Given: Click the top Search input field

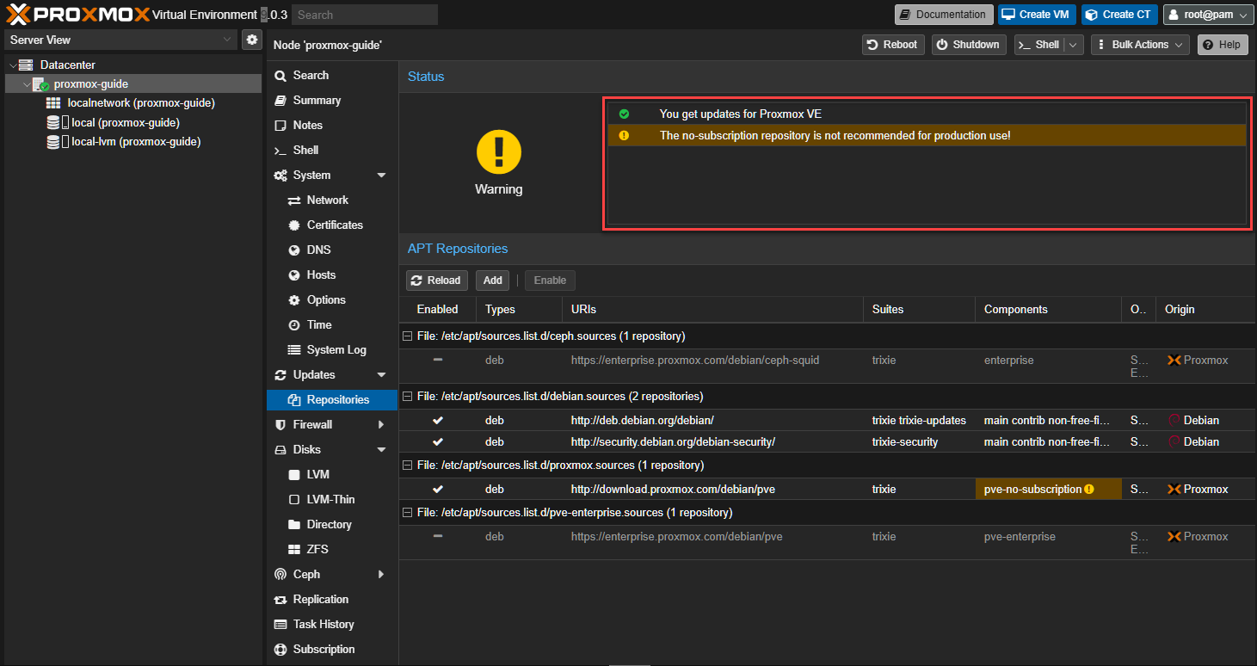Looking at the screenshot, I should tap(364, 15).
